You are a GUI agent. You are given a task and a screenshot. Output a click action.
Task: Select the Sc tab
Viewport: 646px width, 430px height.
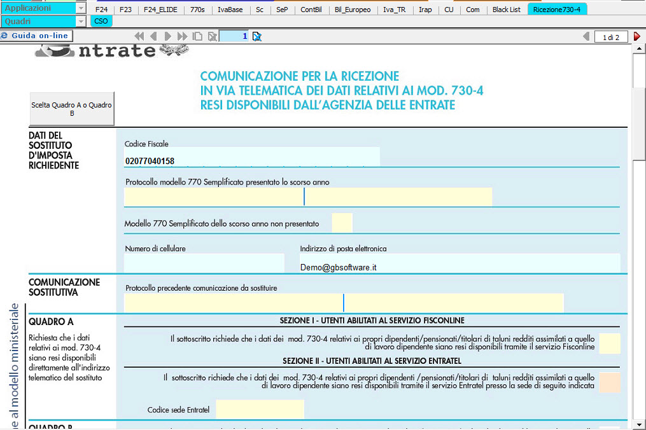click(260, 10)
